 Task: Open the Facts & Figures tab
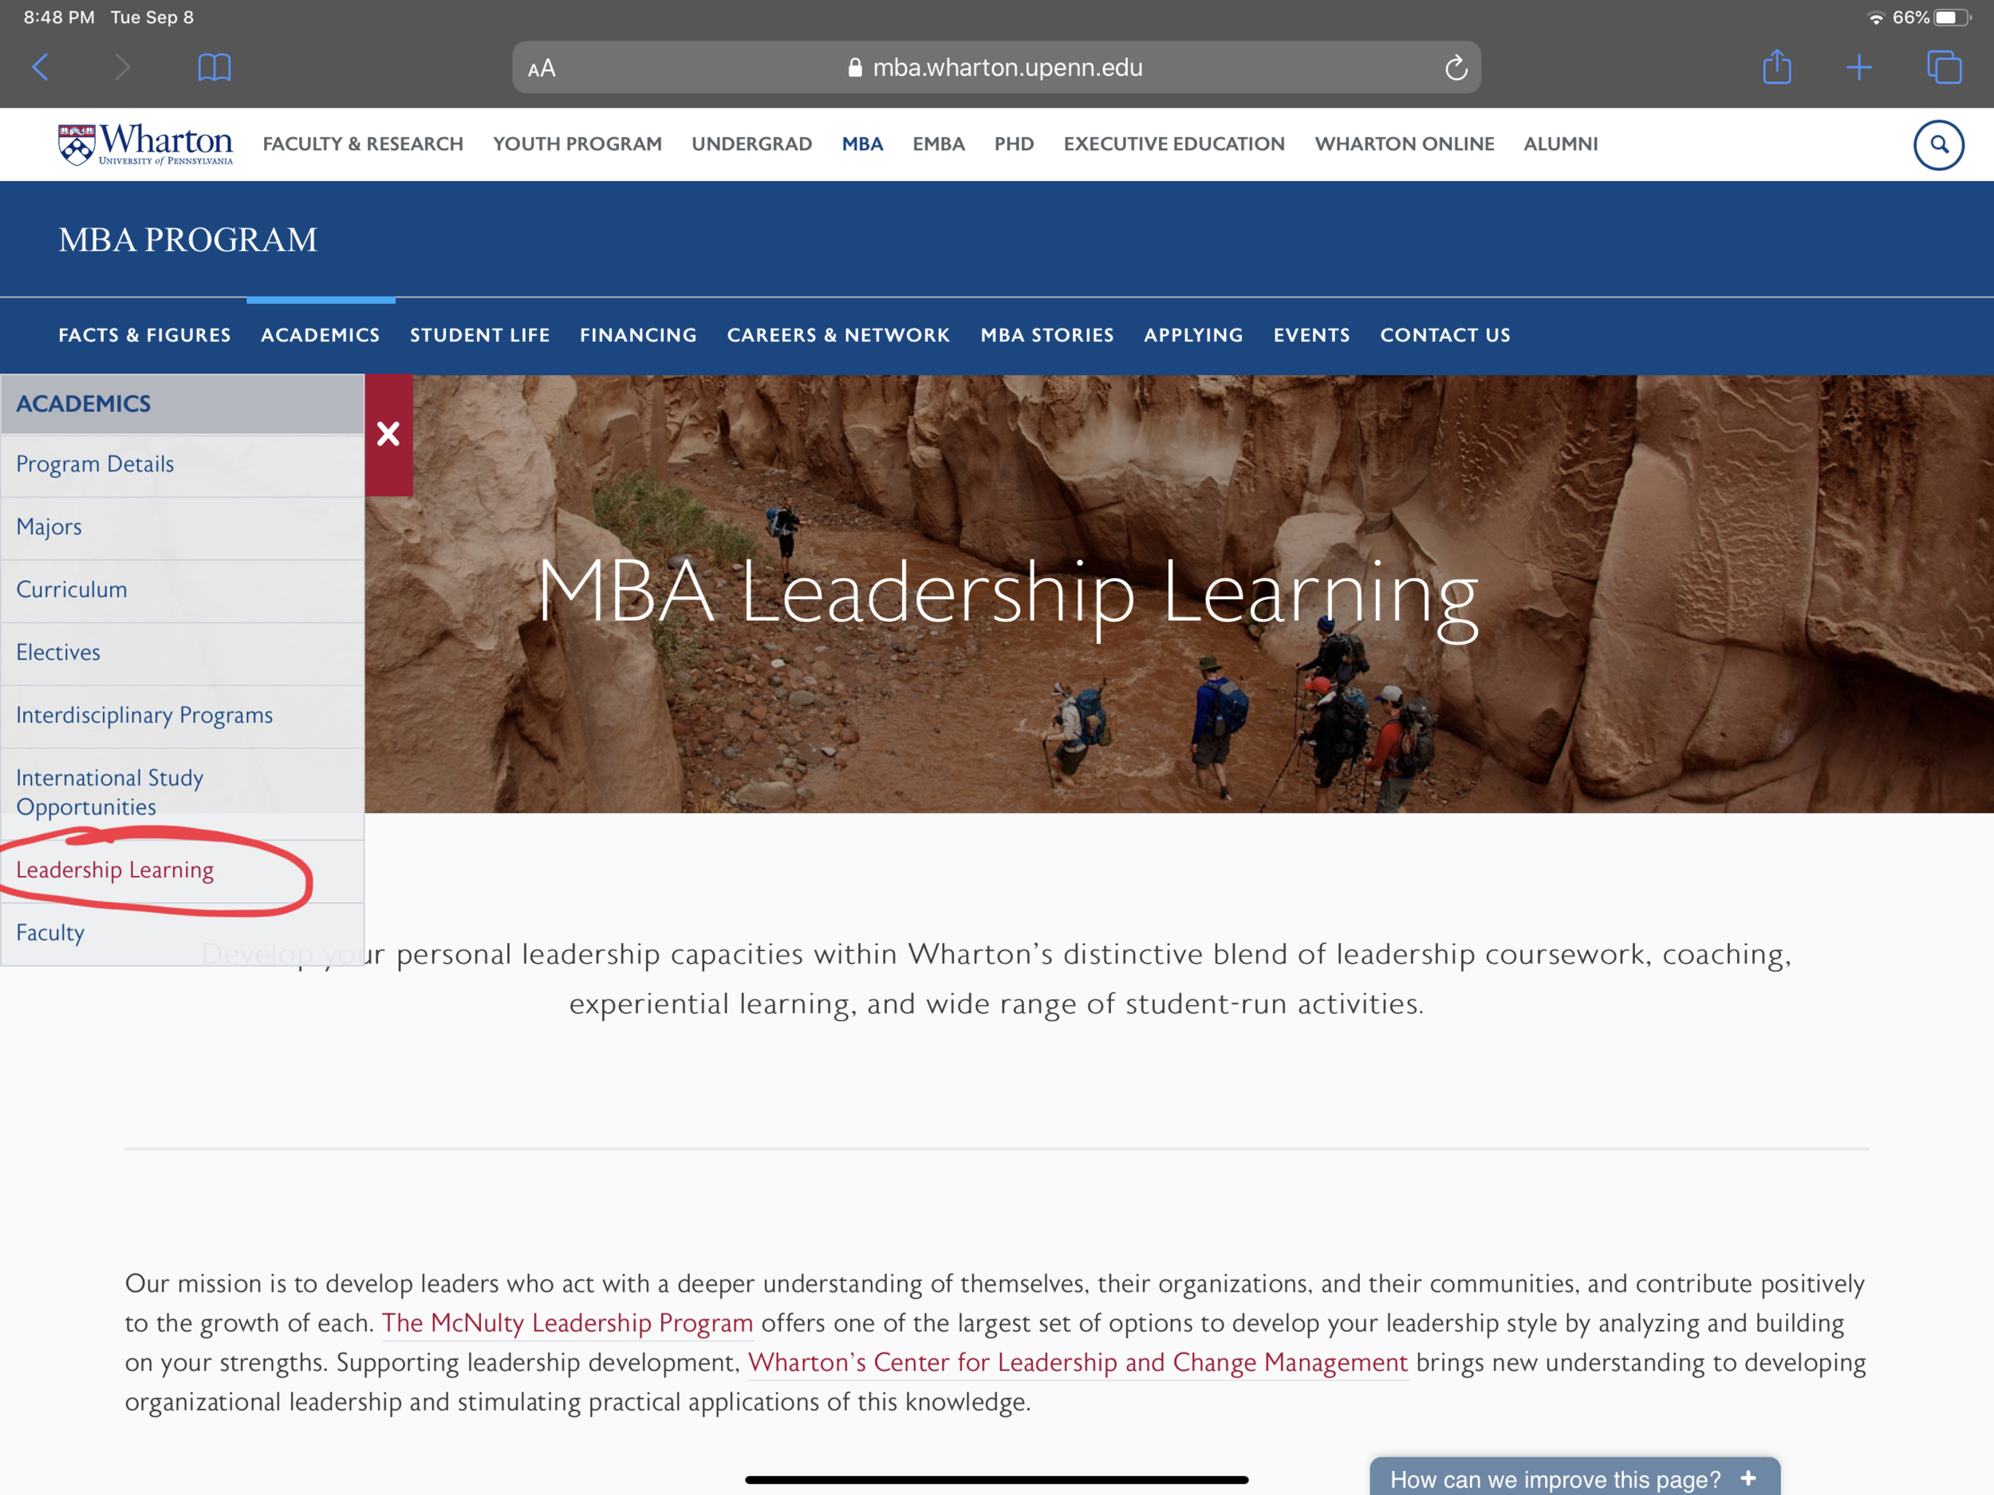point(145,335)
